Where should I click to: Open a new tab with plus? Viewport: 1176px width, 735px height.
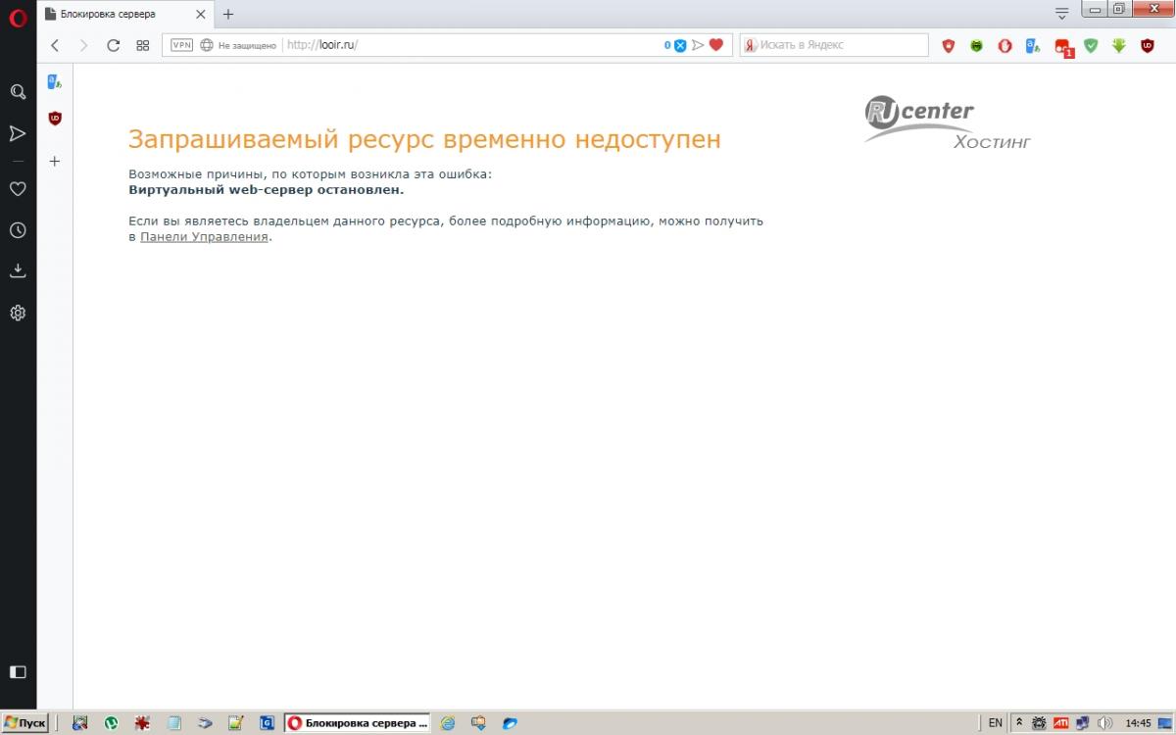228,14
